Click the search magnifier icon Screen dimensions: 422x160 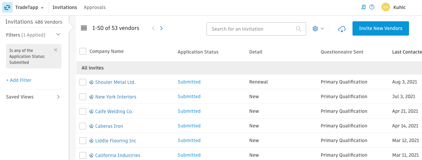point(298,29)
